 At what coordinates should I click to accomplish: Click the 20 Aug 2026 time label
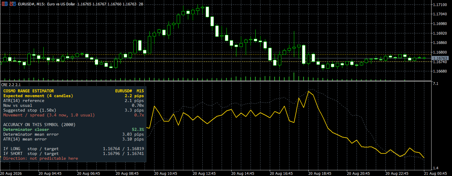click(11, 174)
